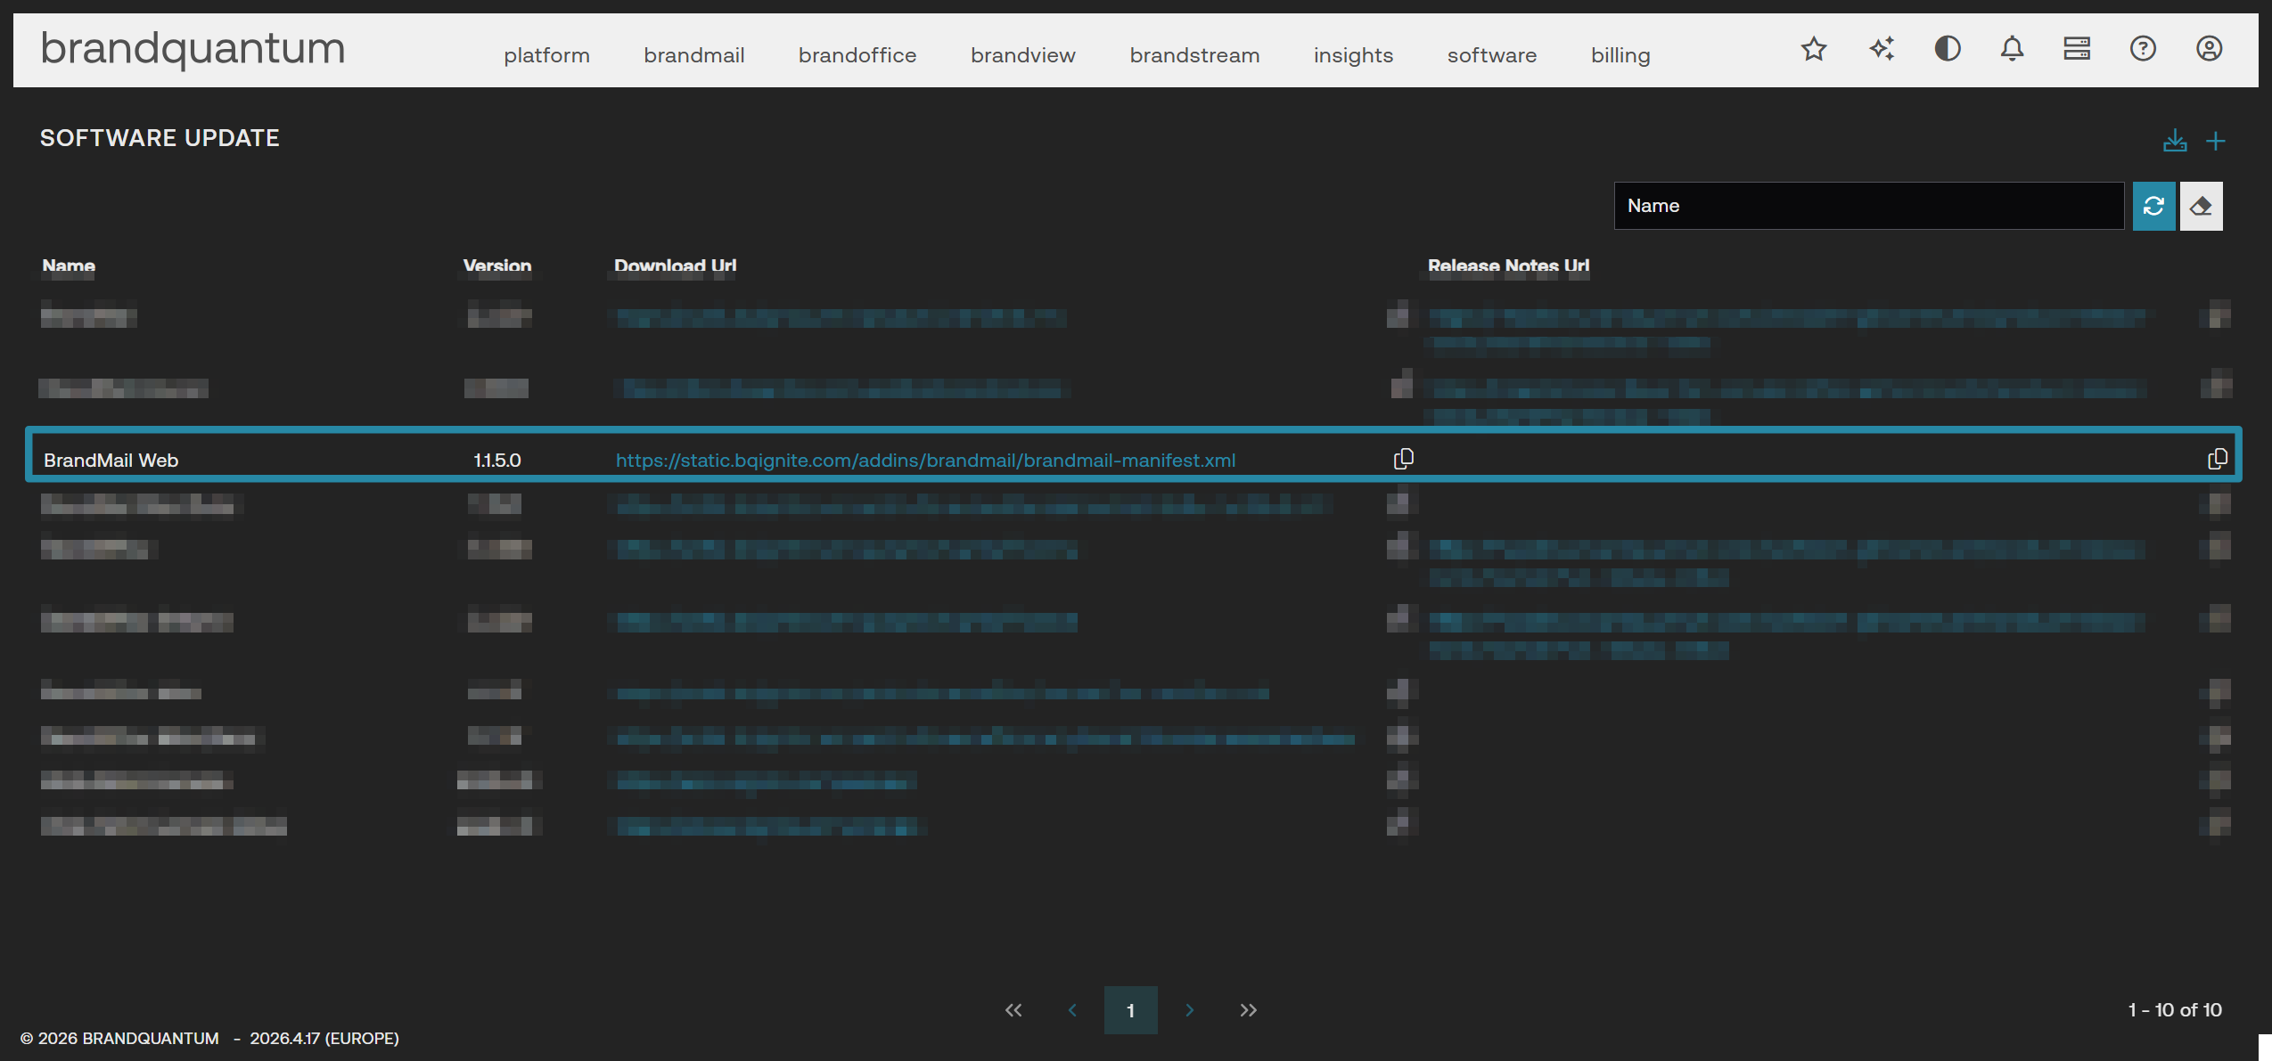Viewport: 2272px width, 1061px height.
Task: Open the brandstream menu
Action: pos(1194,55)
